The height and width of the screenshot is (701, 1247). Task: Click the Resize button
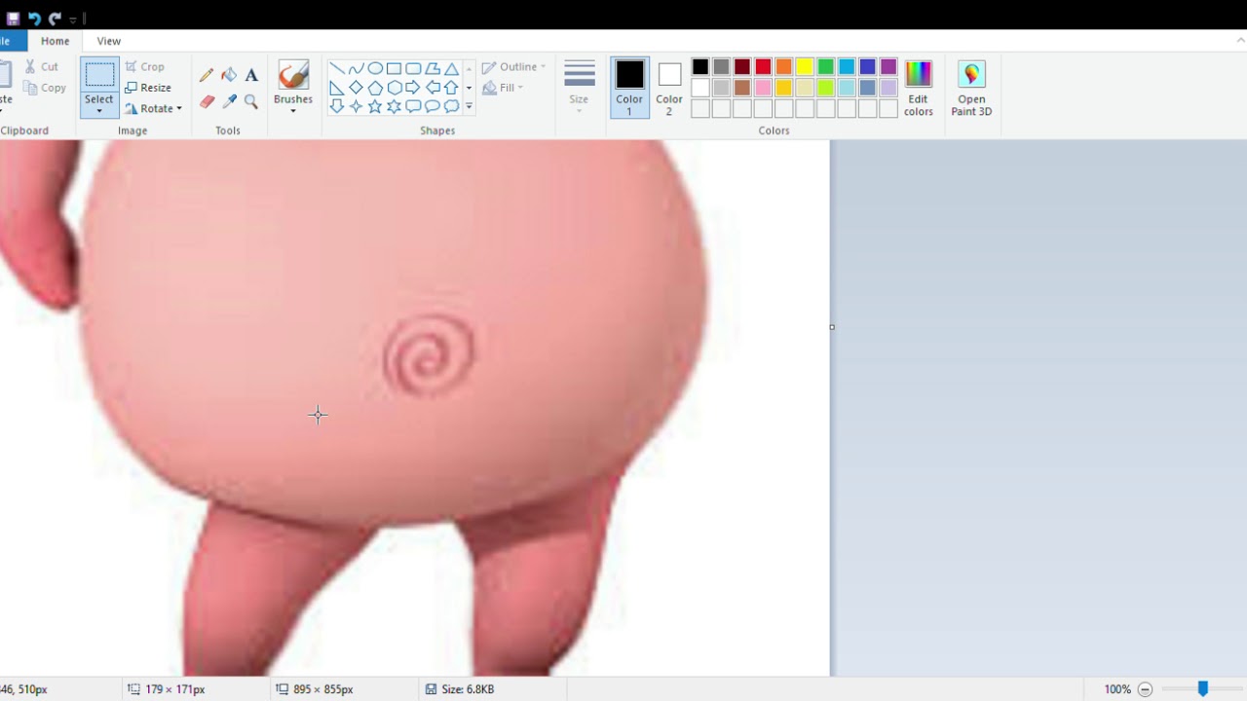tap(148, 88)
